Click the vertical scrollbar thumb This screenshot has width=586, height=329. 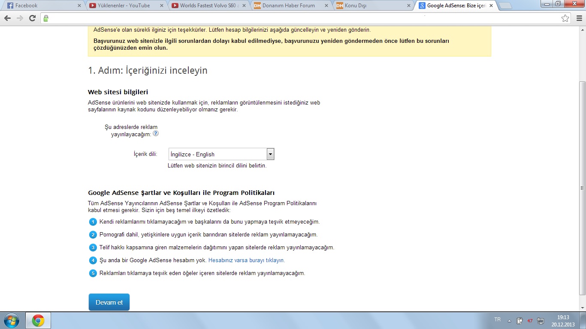coord(582,188)
